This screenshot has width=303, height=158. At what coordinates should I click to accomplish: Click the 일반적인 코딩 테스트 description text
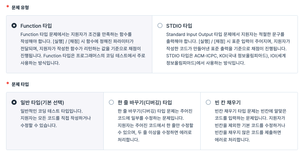56,118
